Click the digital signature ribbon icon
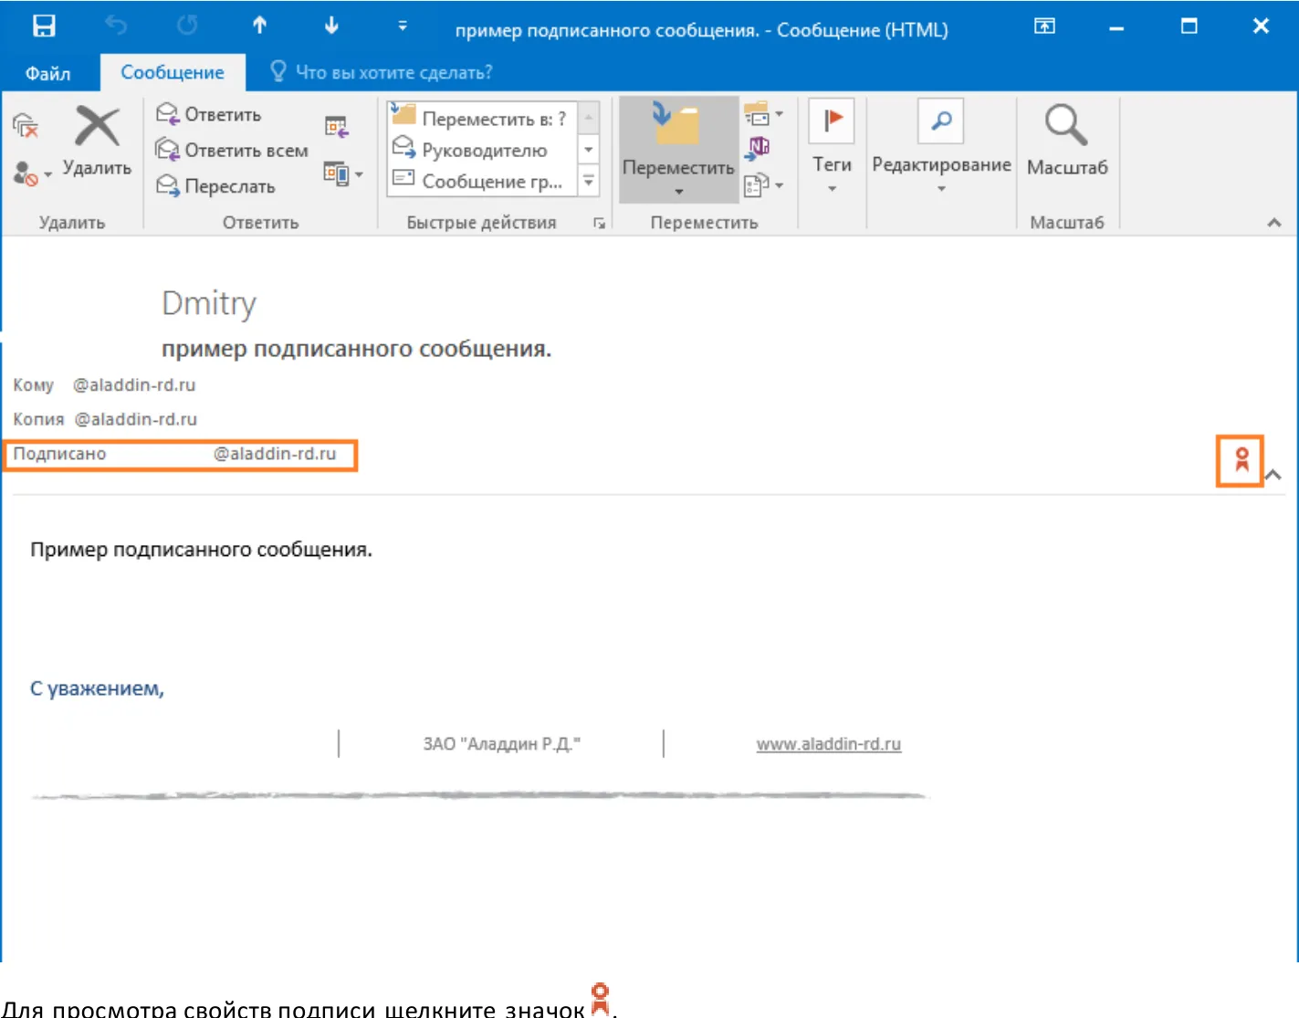The width and height of the screenshot is (1299, 1018). (x=1241, y=460)
